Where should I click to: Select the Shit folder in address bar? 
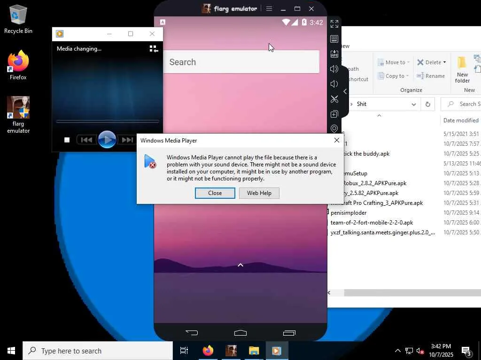(361, 104)
